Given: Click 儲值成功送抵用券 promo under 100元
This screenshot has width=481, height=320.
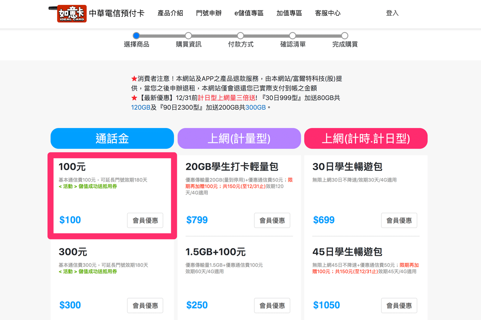Looking at the screenshot, I should point(98,186).
